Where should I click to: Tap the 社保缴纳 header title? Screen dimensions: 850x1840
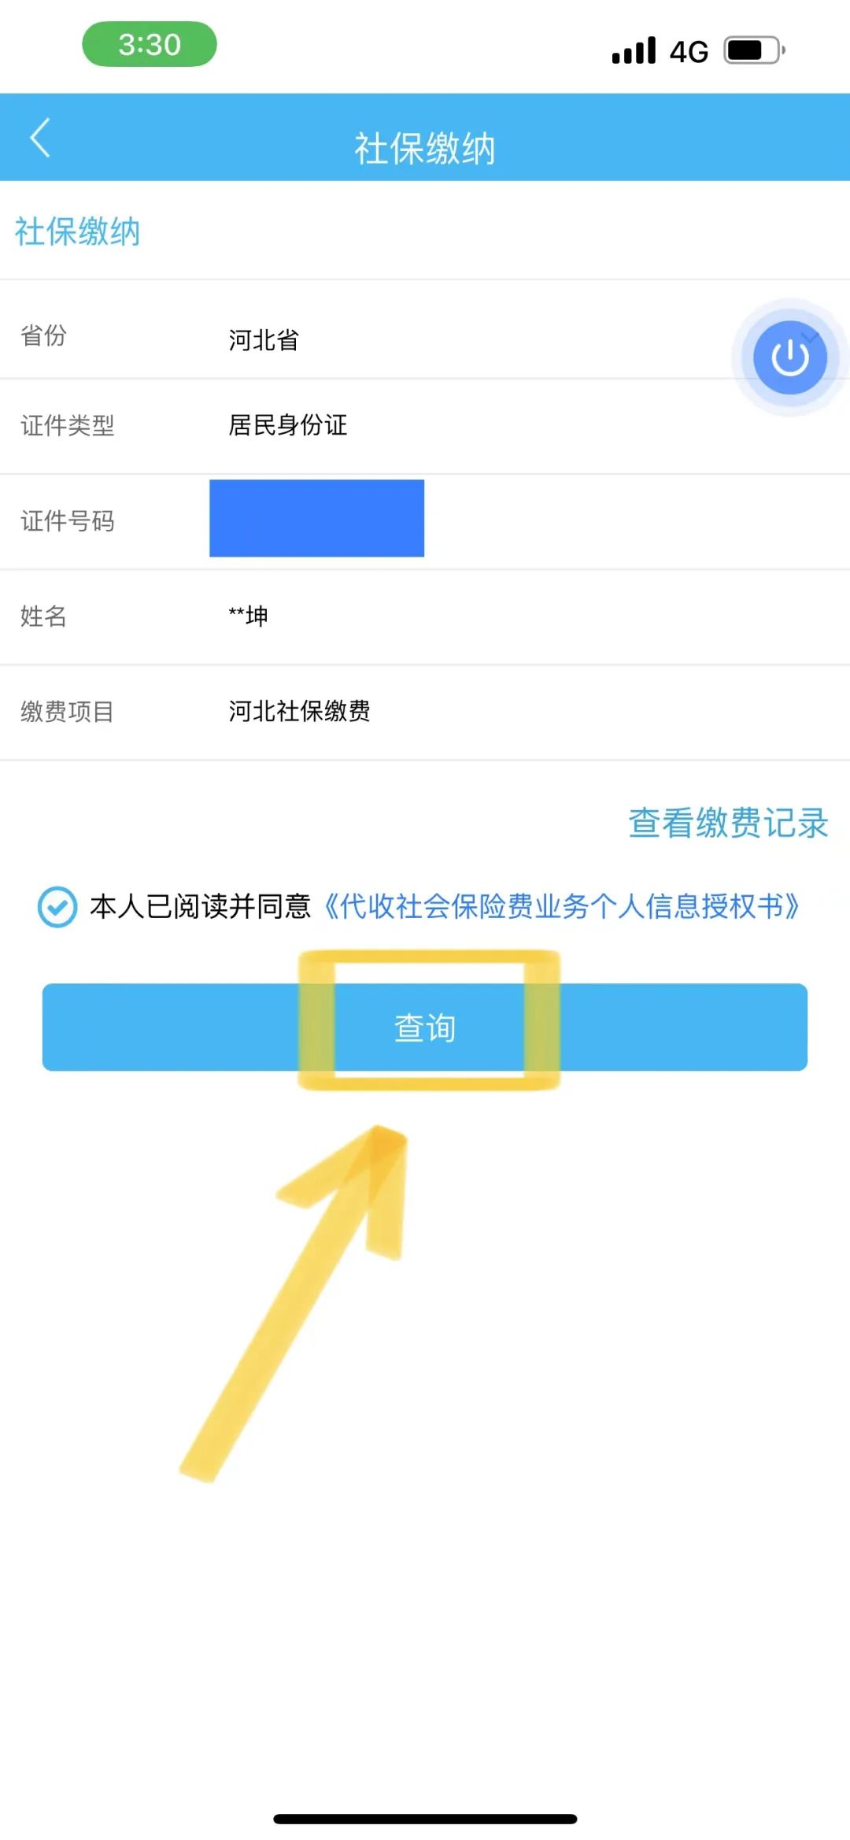point(425,149)
